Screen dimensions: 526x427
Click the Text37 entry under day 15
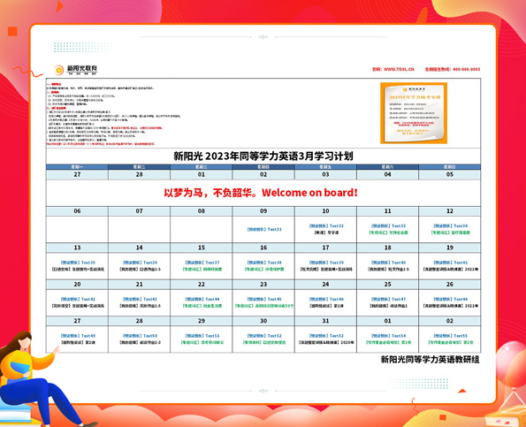202,263
